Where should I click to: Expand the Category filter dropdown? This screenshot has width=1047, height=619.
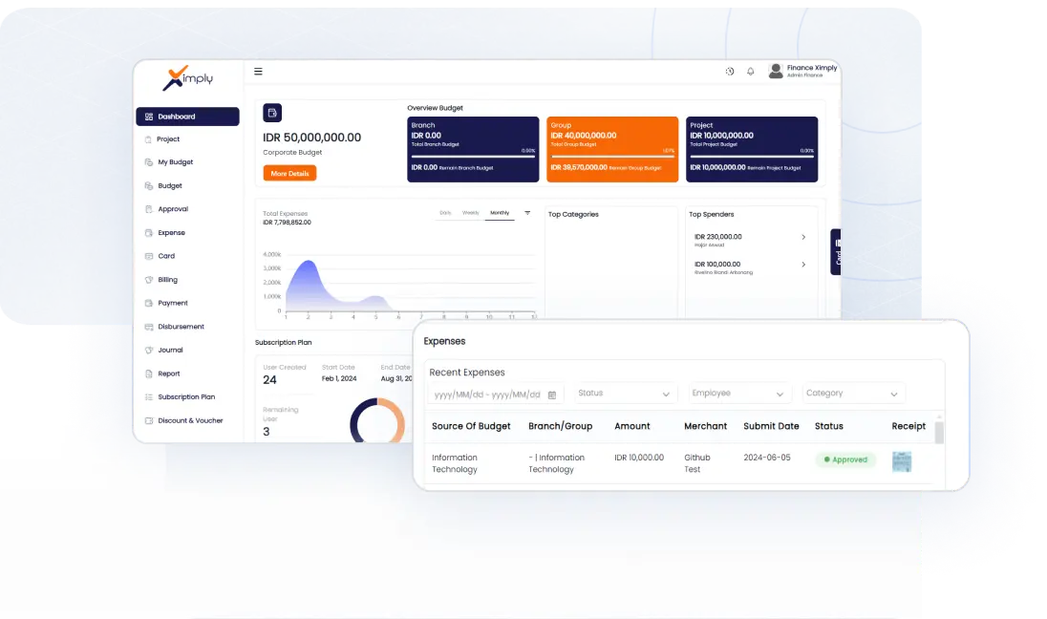(x=852, y=394)
